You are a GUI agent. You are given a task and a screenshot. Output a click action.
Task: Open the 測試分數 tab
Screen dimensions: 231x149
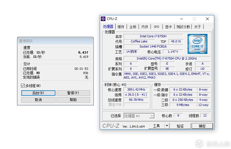click(x=183, y=27)
